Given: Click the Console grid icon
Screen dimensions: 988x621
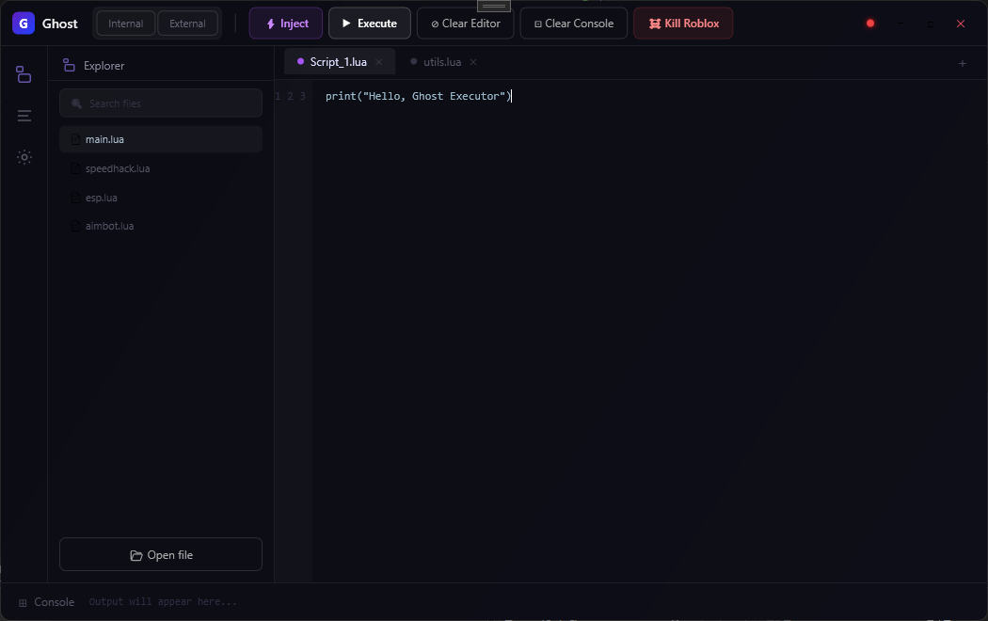Looking at the screenshot, I should (23, 603).
